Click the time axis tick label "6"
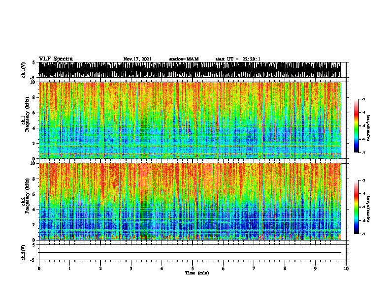This screenshot has height=301, width=390. 224,269
